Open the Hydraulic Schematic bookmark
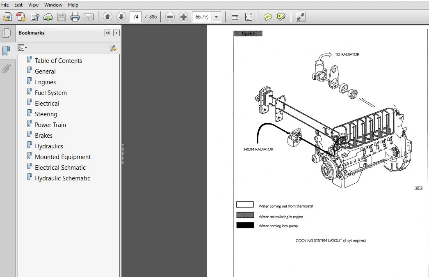Viewport: 429px width, 277px height. pyautogui.click(x=62, y=178)
